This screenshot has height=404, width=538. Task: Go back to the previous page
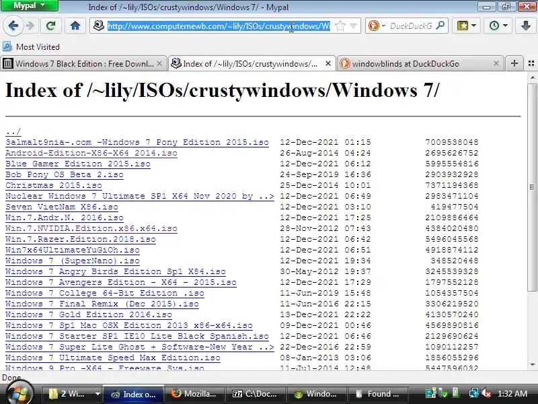13,26
